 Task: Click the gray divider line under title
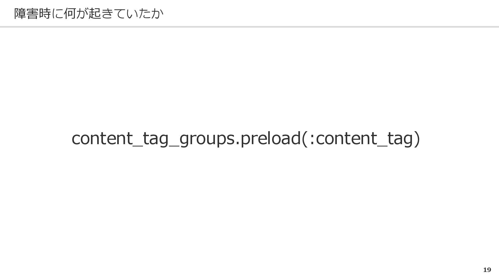click(249, 27)
